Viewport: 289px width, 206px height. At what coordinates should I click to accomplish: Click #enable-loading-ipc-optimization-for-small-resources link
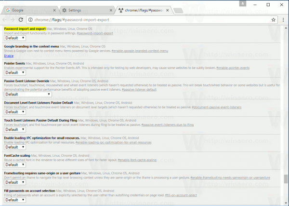pos(113,142)
